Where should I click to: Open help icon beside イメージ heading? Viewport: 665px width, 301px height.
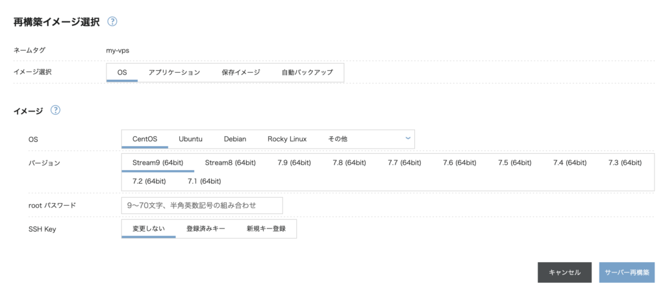tap(56, 110)
